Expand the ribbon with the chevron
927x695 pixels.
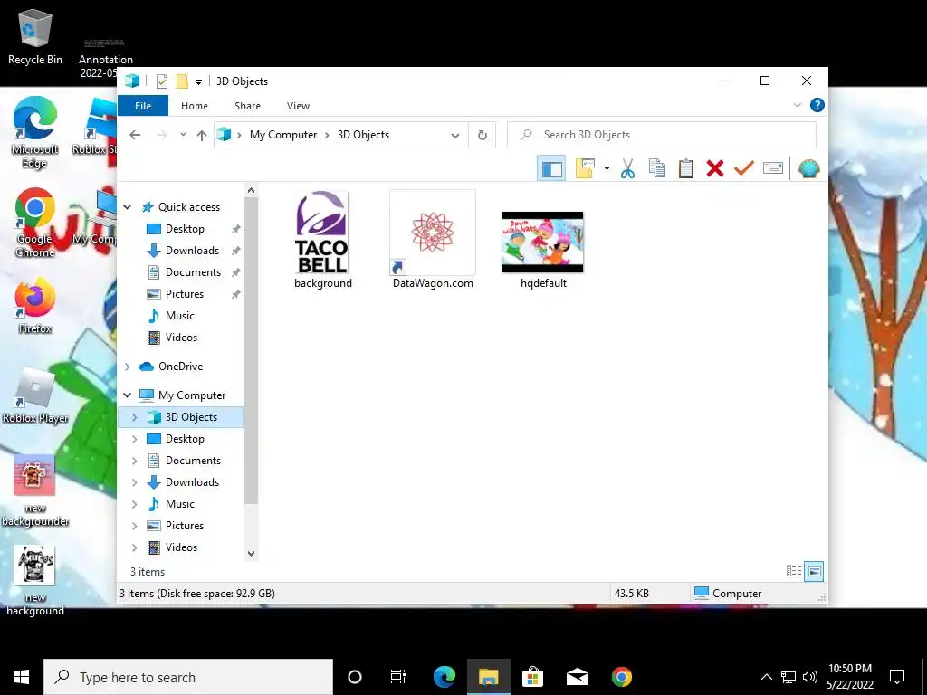pos(797,105)
